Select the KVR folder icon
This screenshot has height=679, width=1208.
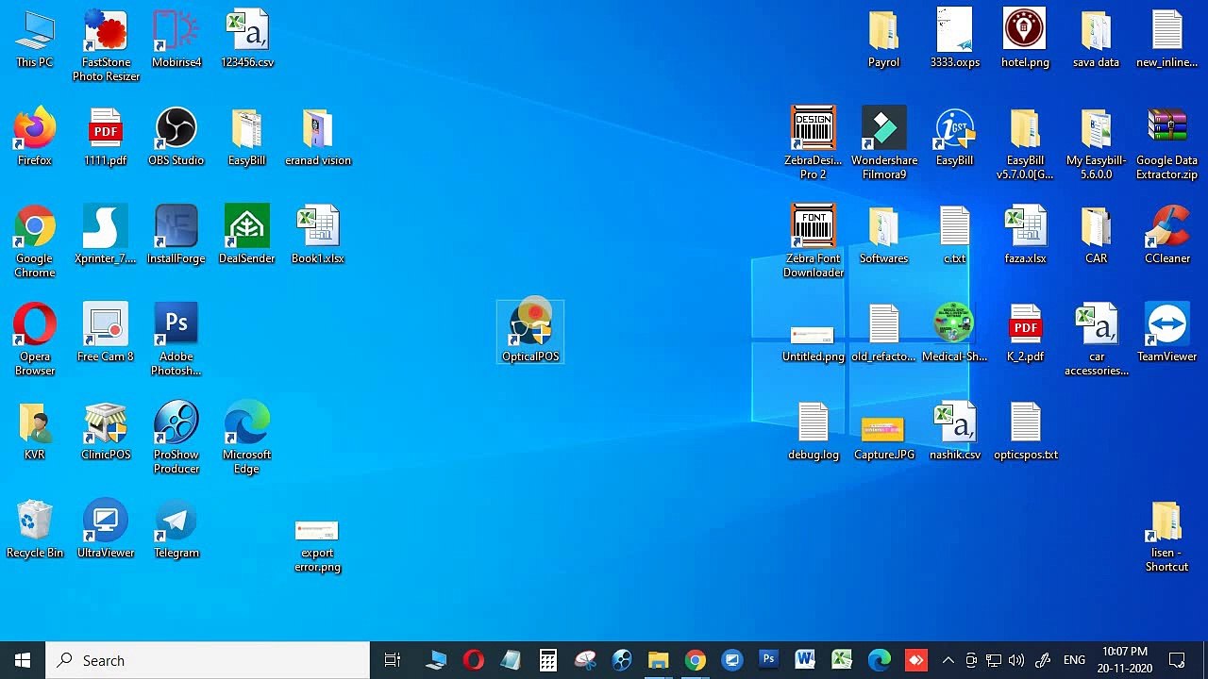(35, 431)
